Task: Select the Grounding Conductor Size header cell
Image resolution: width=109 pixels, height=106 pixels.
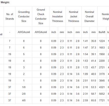Action: pyautogui.click(x=24, y=17)
